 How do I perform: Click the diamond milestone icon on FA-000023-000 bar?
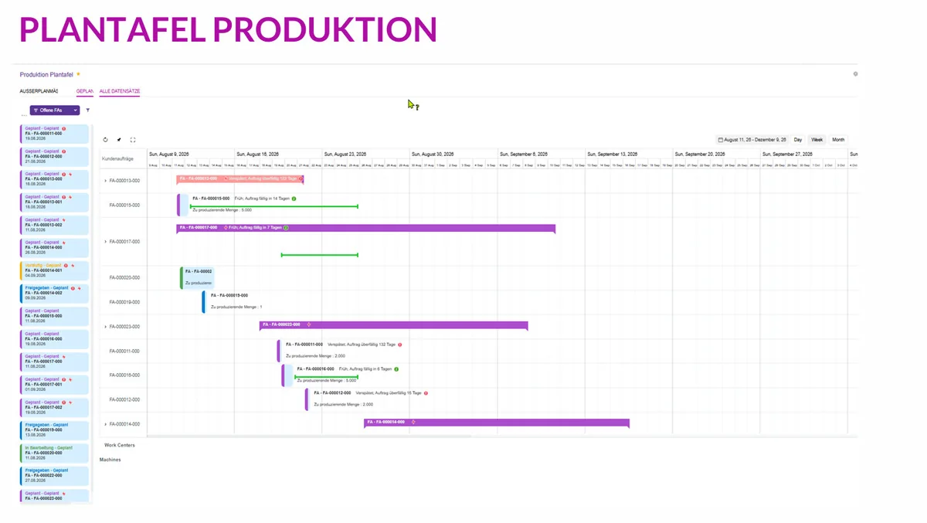(x=308, y=324)
